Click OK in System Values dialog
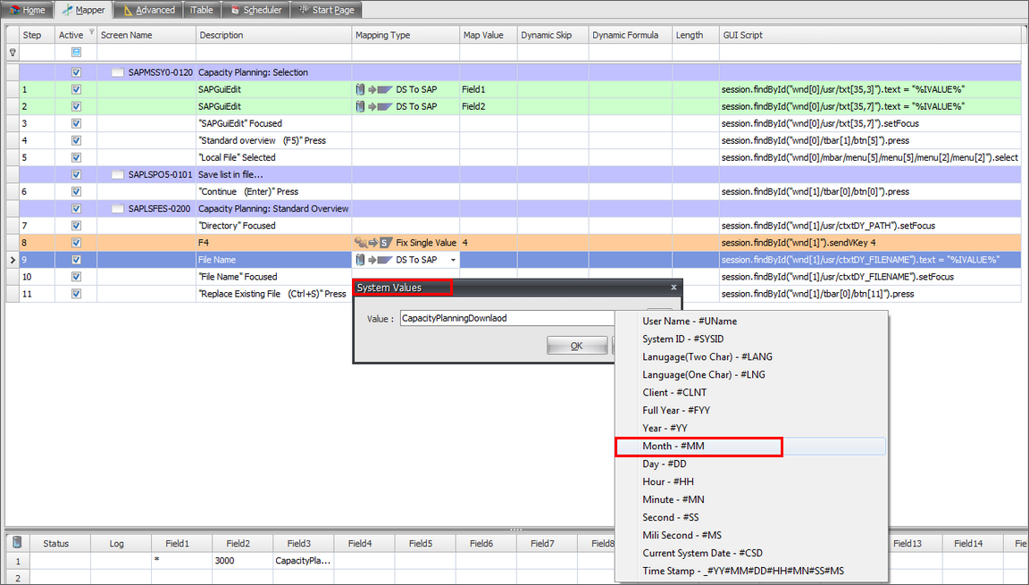Screen dimensions: 1029x585 click(x=576, y=346)
